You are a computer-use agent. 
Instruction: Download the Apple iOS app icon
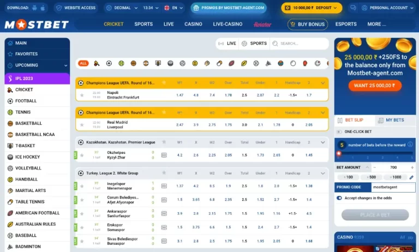click(x=43, y=8)
